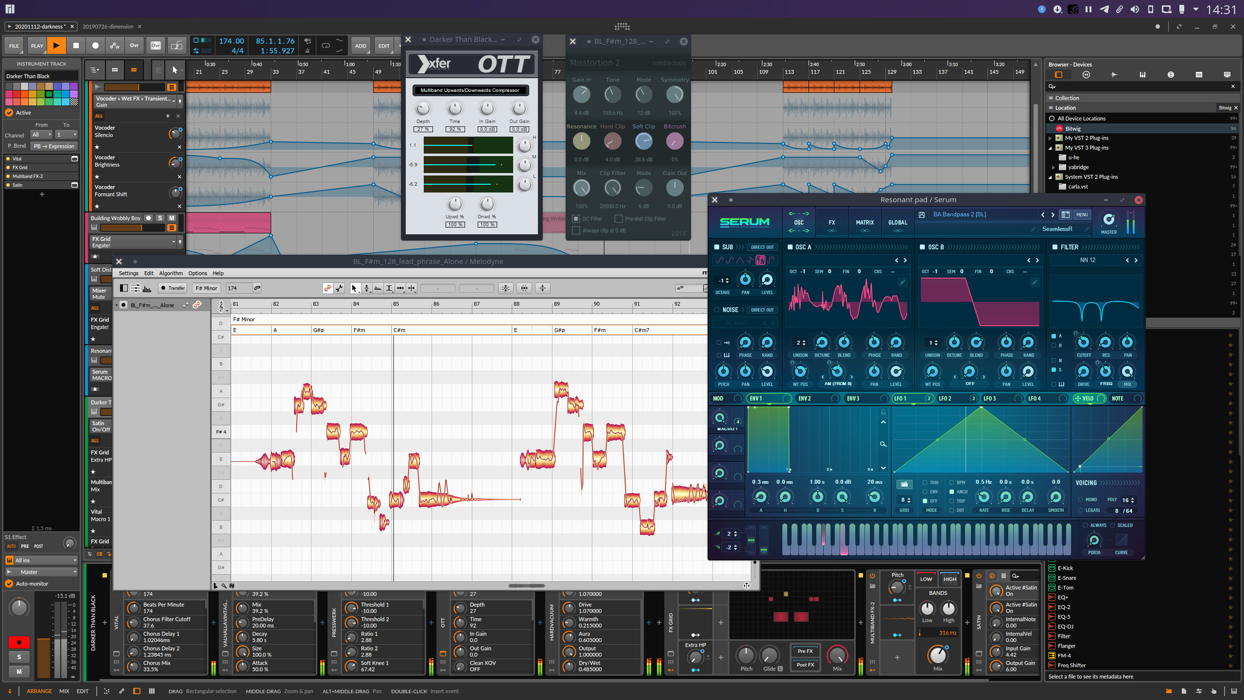Screen dimensions: 1244x700
Task: Enable Pre-dist Clip Filter in Misstortion
Action: click(620, 219)
